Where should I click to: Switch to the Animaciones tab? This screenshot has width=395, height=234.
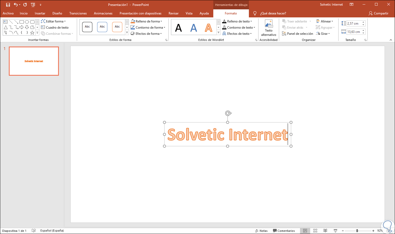(103, 13)
